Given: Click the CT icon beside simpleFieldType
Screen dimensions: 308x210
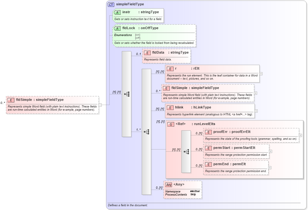Looking at the screenshot, I should point(111,4).
